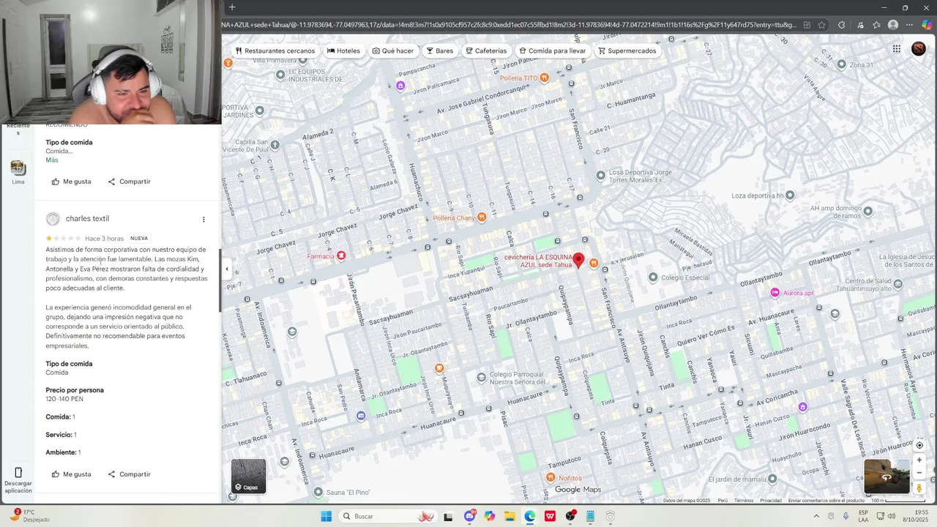This screenshot has height=527, width=937.
Task: Select the Bares filter chip
Action: tap(440, 51)
